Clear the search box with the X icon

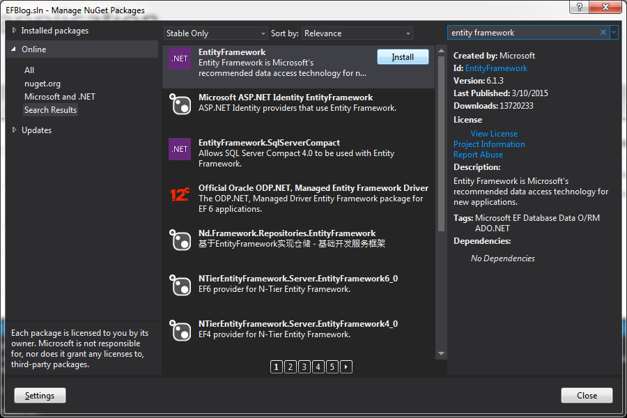pyautogui.click(x=603, y=33)
